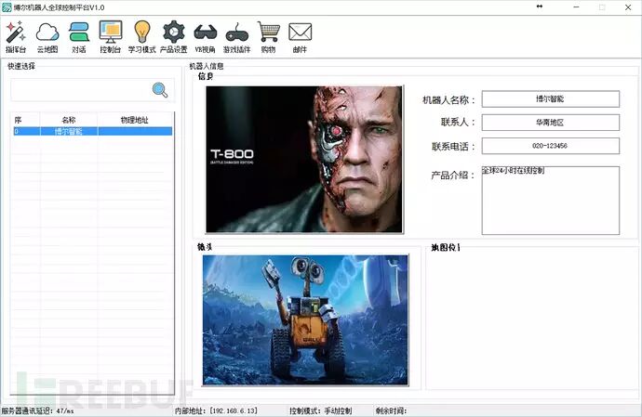
Task: Click the server latency 47/ms status text
Action: (x=37, y=410)
